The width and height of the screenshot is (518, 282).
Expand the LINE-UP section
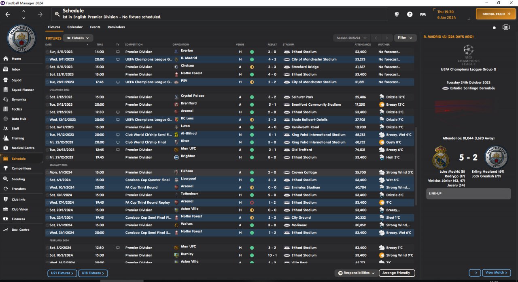(x=469, y=194)
